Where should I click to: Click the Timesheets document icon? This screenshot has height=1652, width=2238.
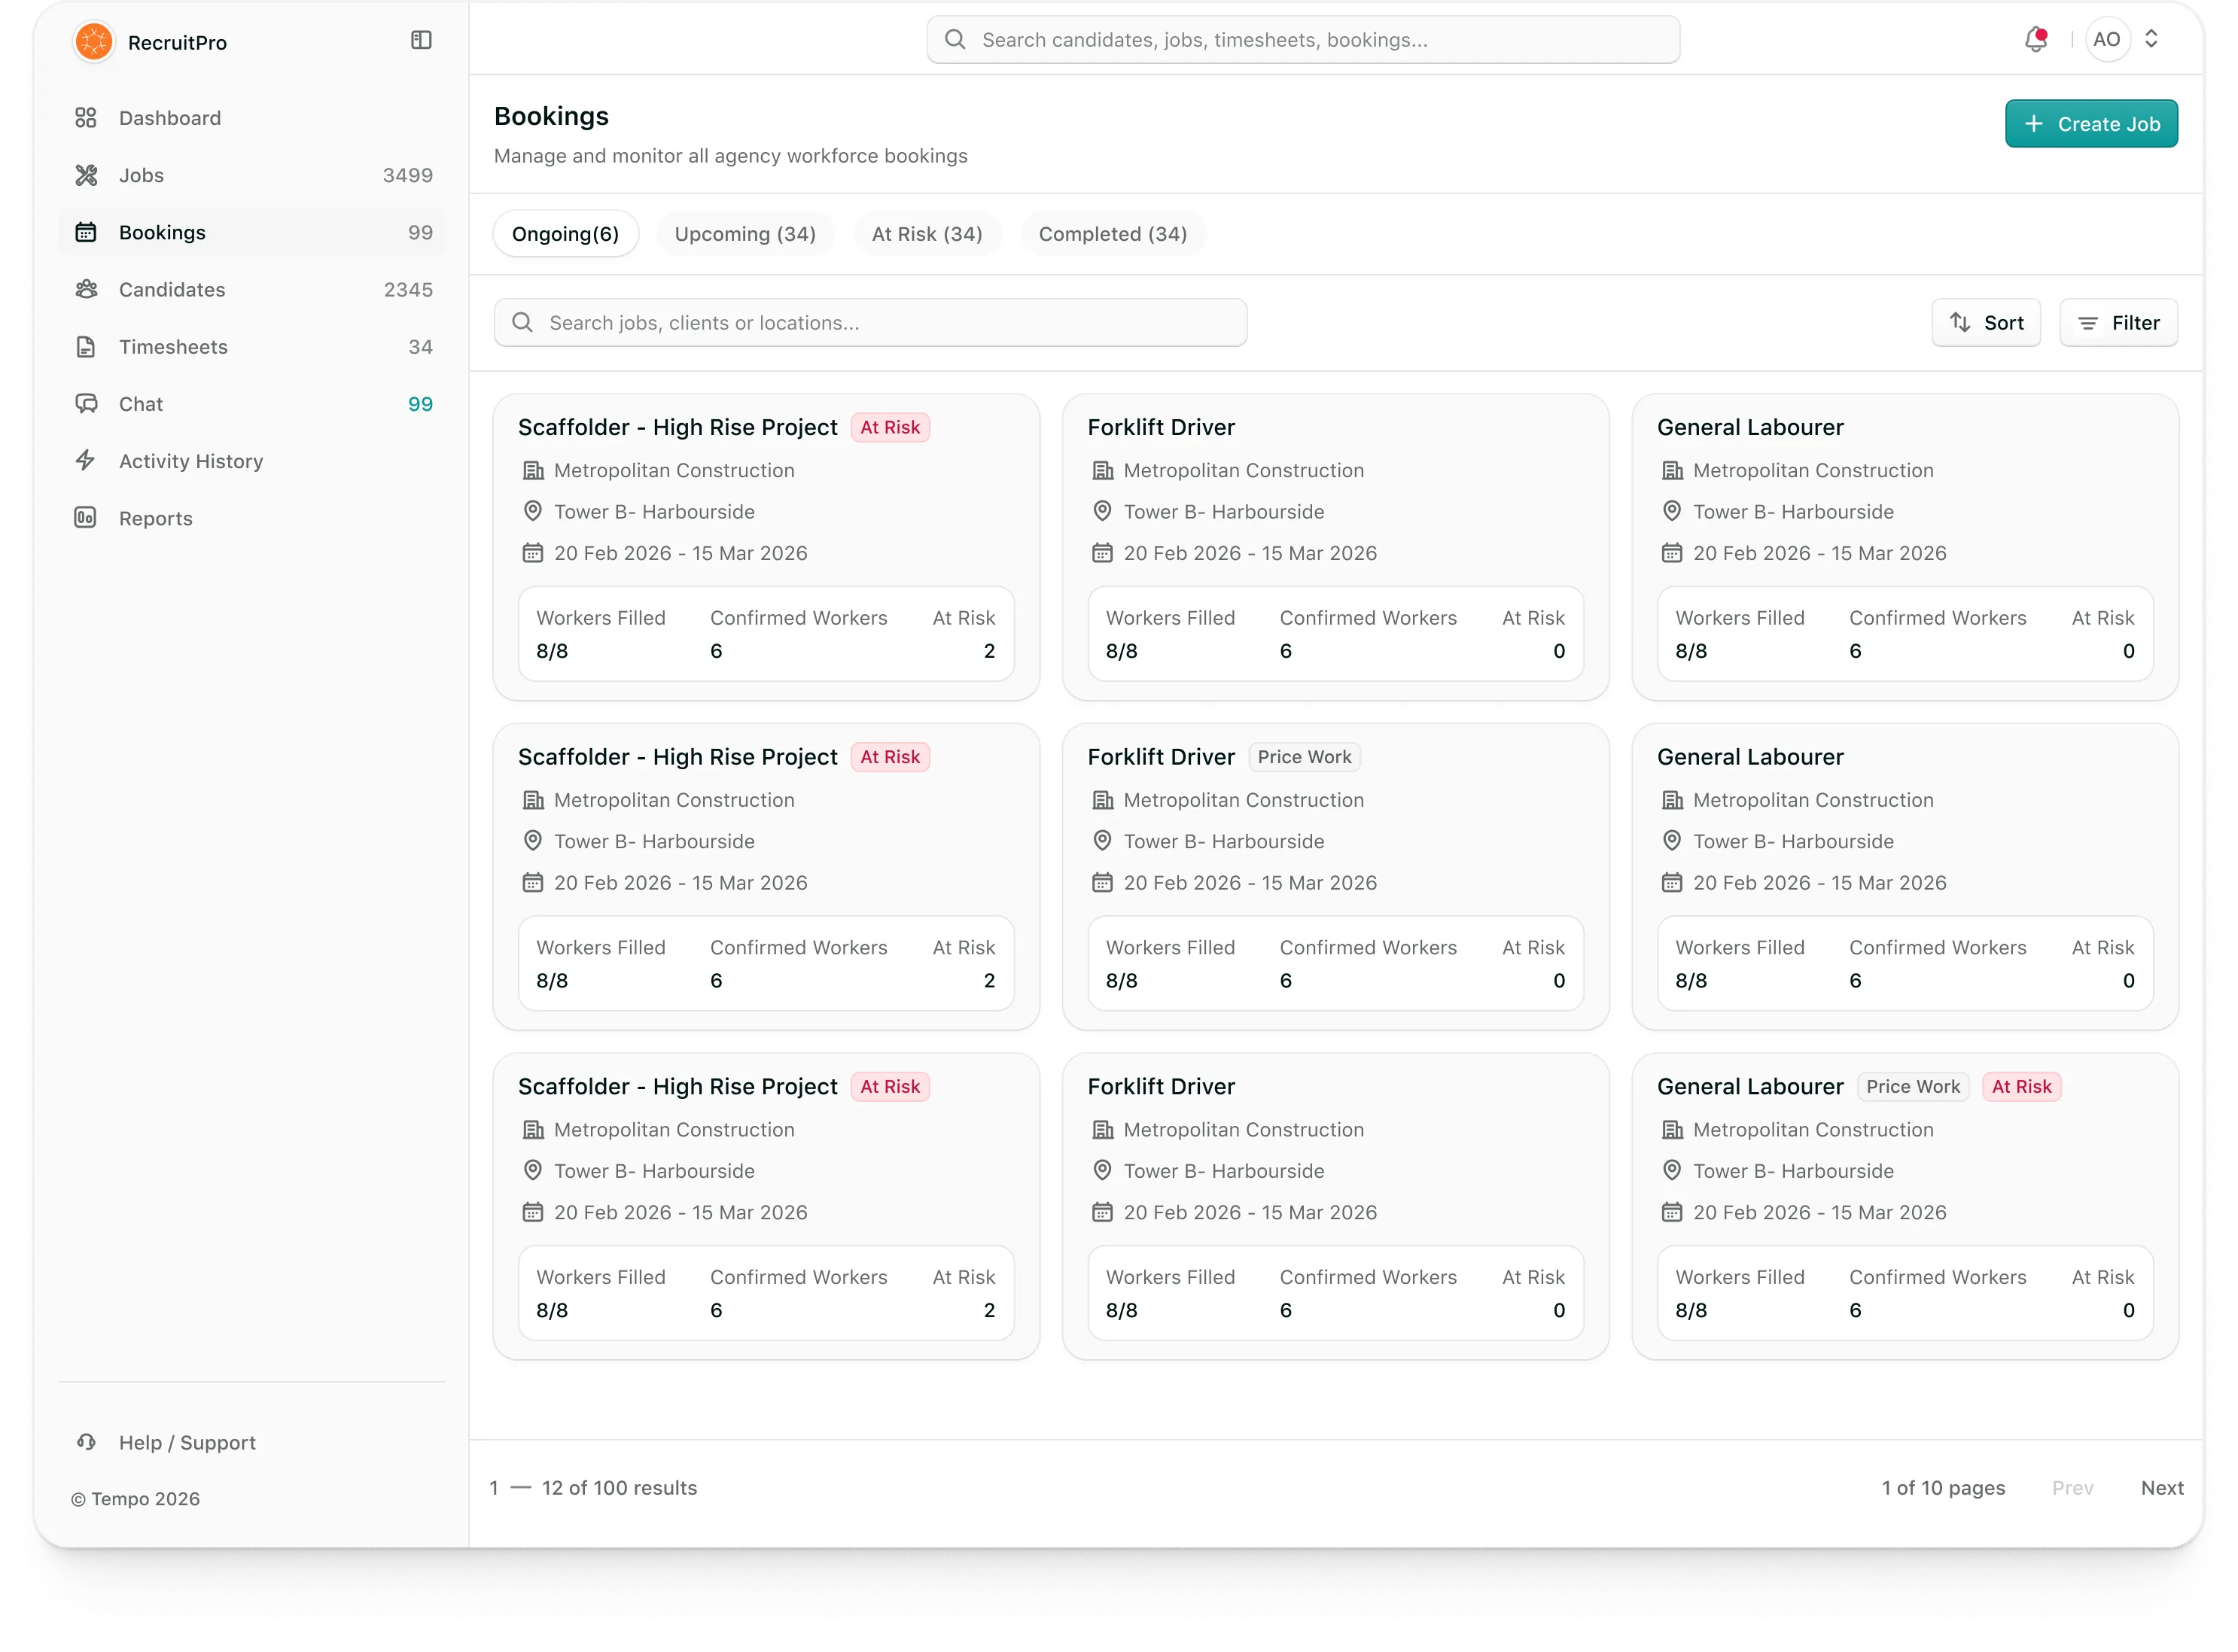[86, 347]
